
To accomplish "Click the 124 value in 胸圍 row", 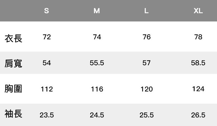I will pos(198,89).
